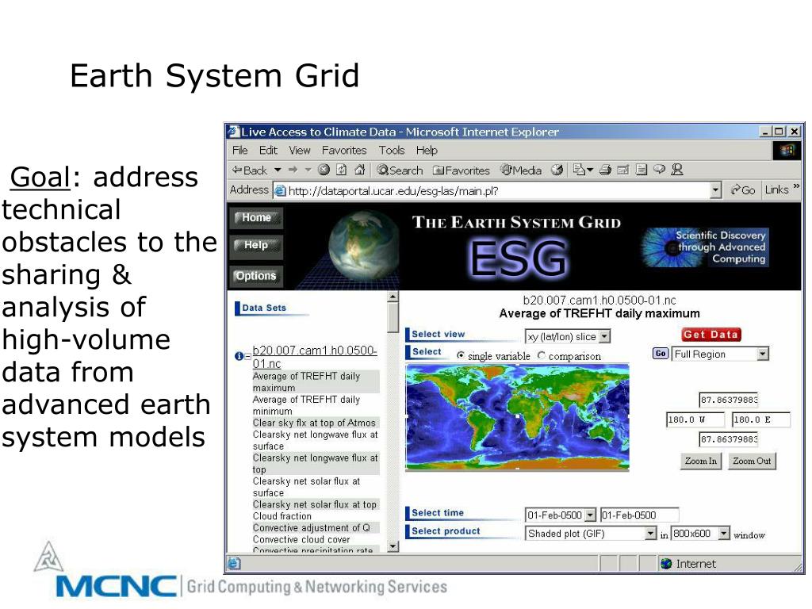Click the Help button in ESG sidebar
The image size is (812, 609).
coord(256,246)
